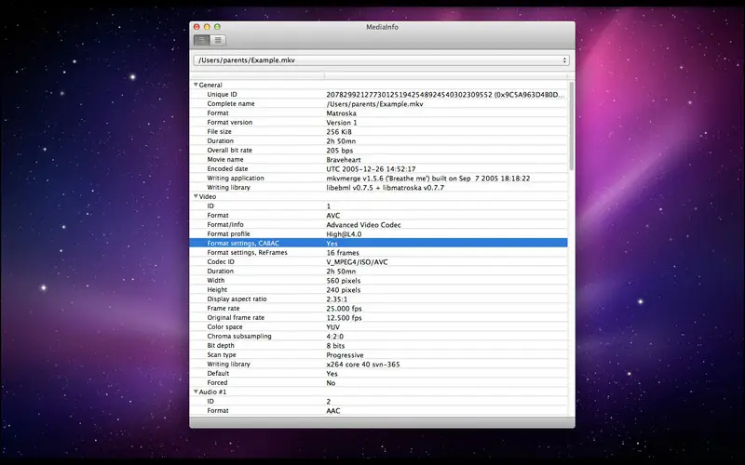Select the Format profile row

click(x=378, y=234)
